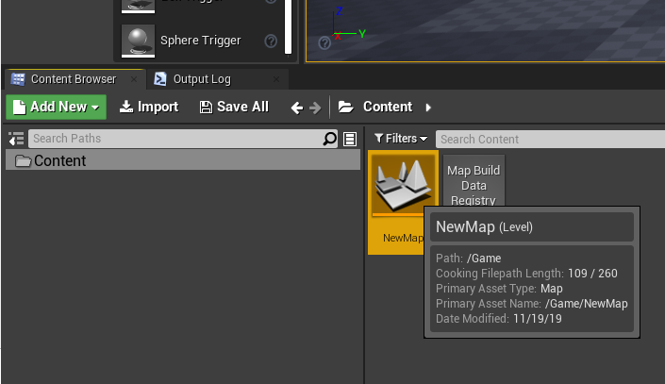Open the Add New dropdown
Viewport: 665px width, 384px height.
tap(56, 107)
